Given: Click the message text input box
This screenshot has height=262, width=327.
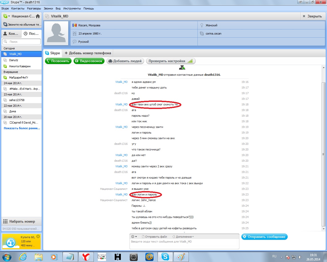Looking at the screenshot, I should (184, 244).
